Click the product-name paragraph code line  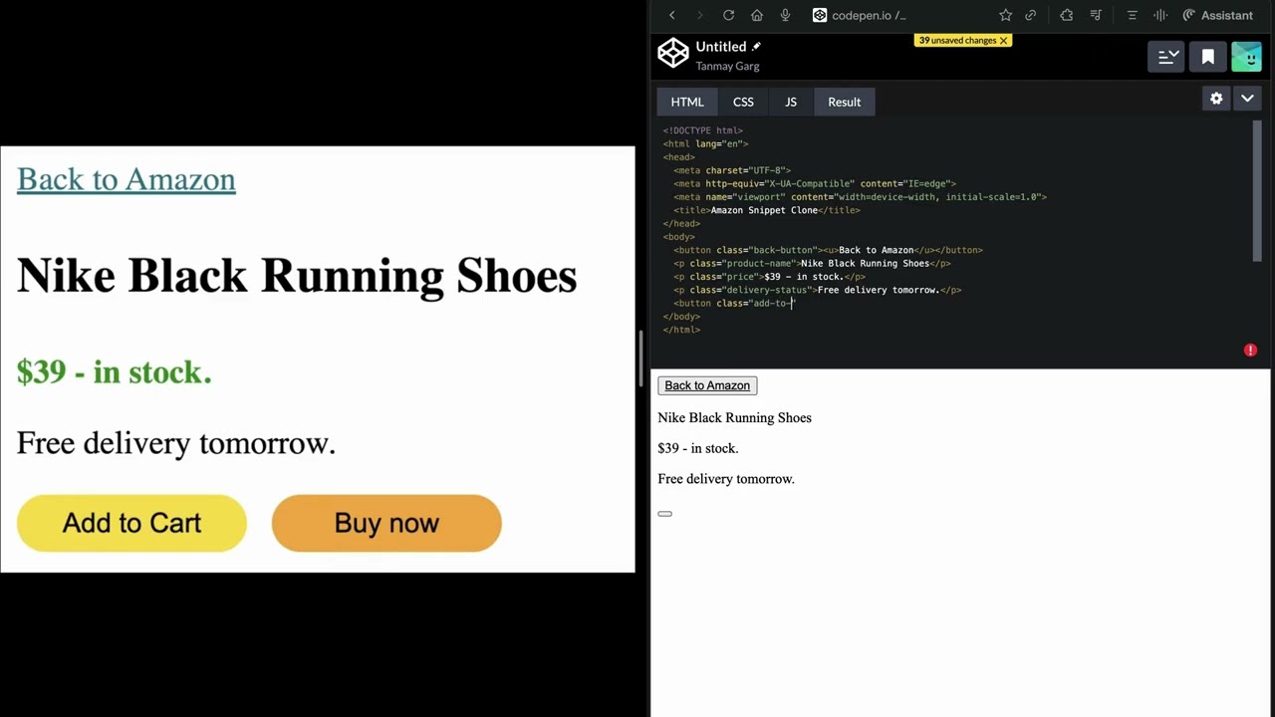pos(812,263)
